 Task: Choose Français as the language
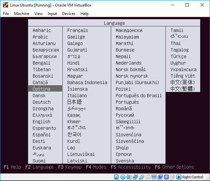coord(78,30)
